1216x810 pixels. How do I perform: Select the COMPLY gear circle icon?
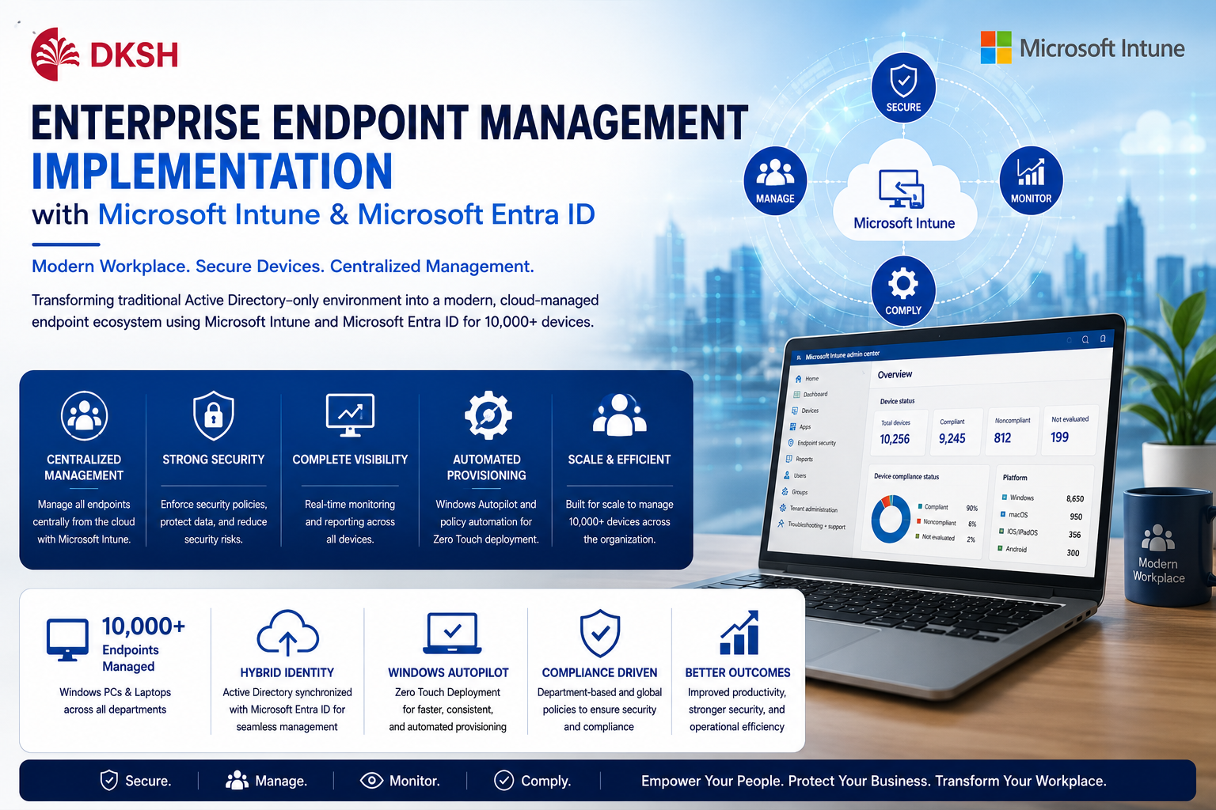903,290
